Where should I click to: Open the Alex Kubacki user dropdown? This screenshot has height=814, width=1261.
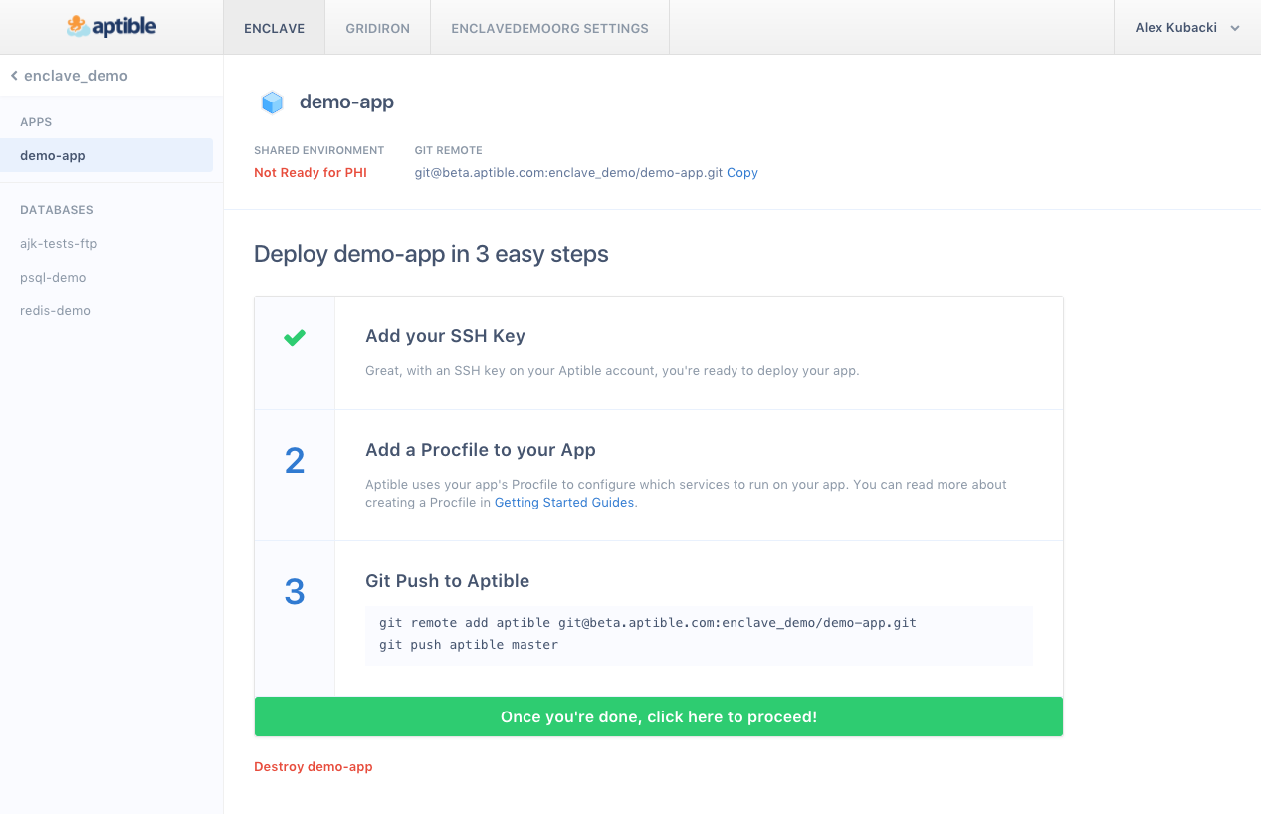tap(1187, 28)
